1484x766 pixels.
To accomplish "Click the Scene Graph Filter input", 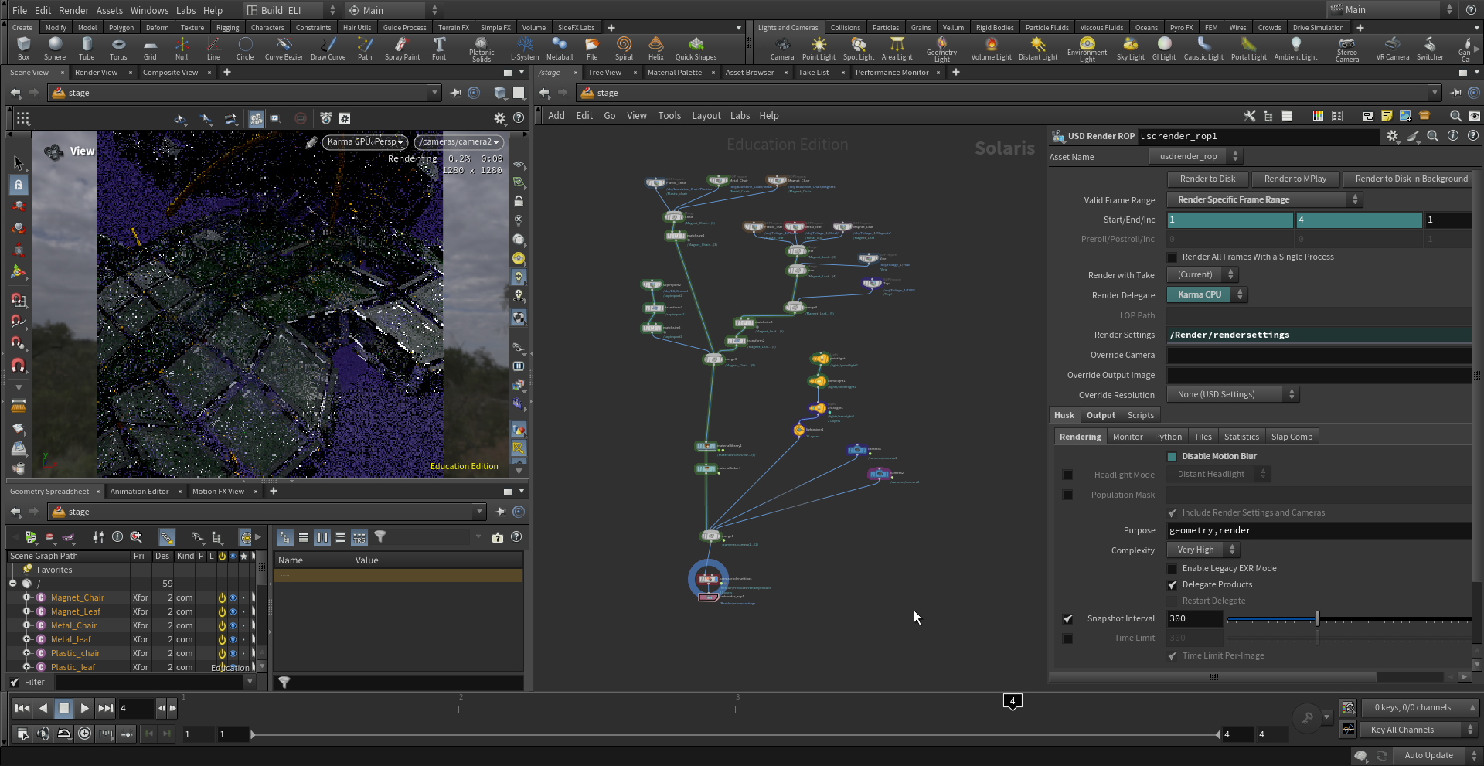I will click(x=150, y=683).
